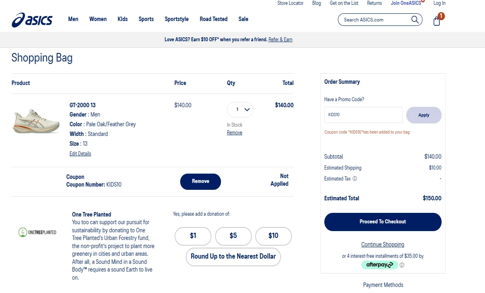Image resolution: width=485 pixels, height=293 pixels.
Task: Click Edit Details for GT-2000 13
Action: 80,153
